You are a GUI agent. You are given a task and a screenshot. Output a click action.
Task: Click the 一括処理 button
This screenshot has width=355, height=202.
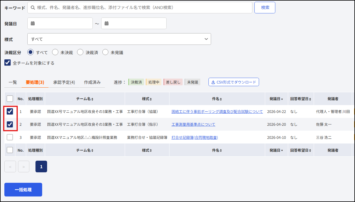(23, 190)
